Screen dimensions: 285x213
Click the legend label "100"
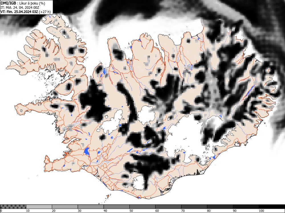pos(261,211)
